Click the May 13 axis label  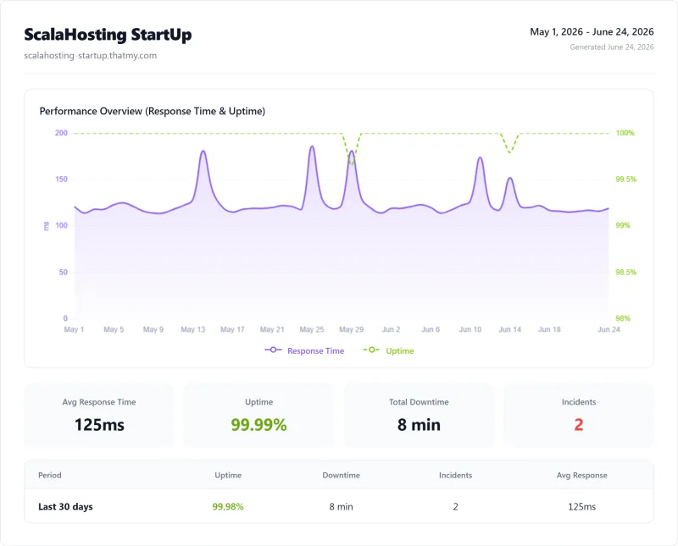193,329
